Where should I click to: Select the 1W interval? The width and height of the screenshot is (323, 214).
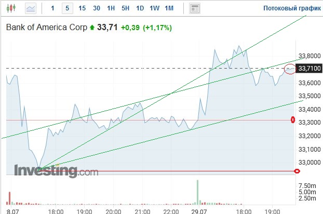155,8
